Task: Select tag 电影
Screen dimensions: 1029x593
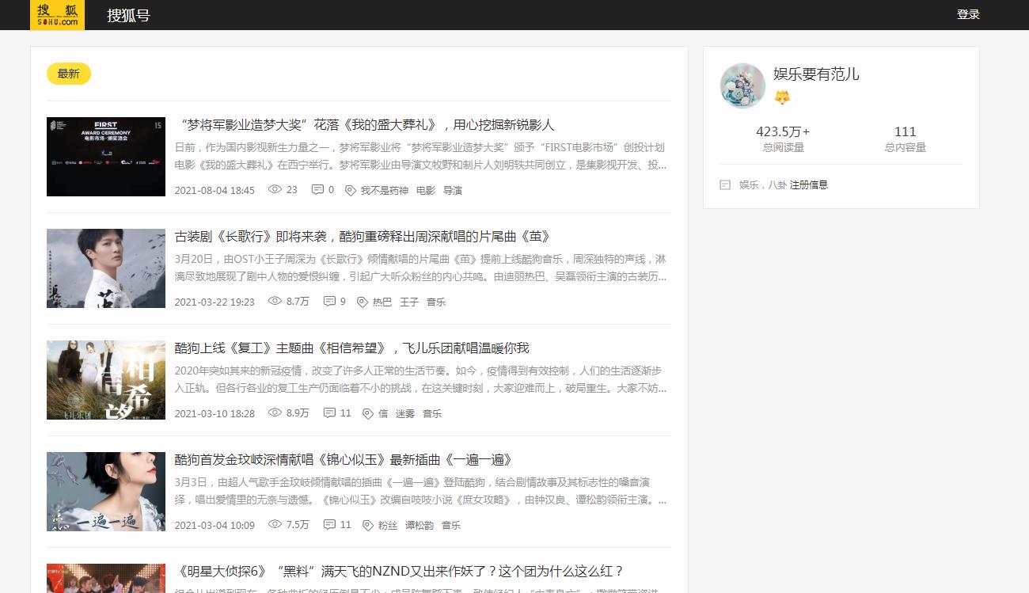Action: click(426, 191)
